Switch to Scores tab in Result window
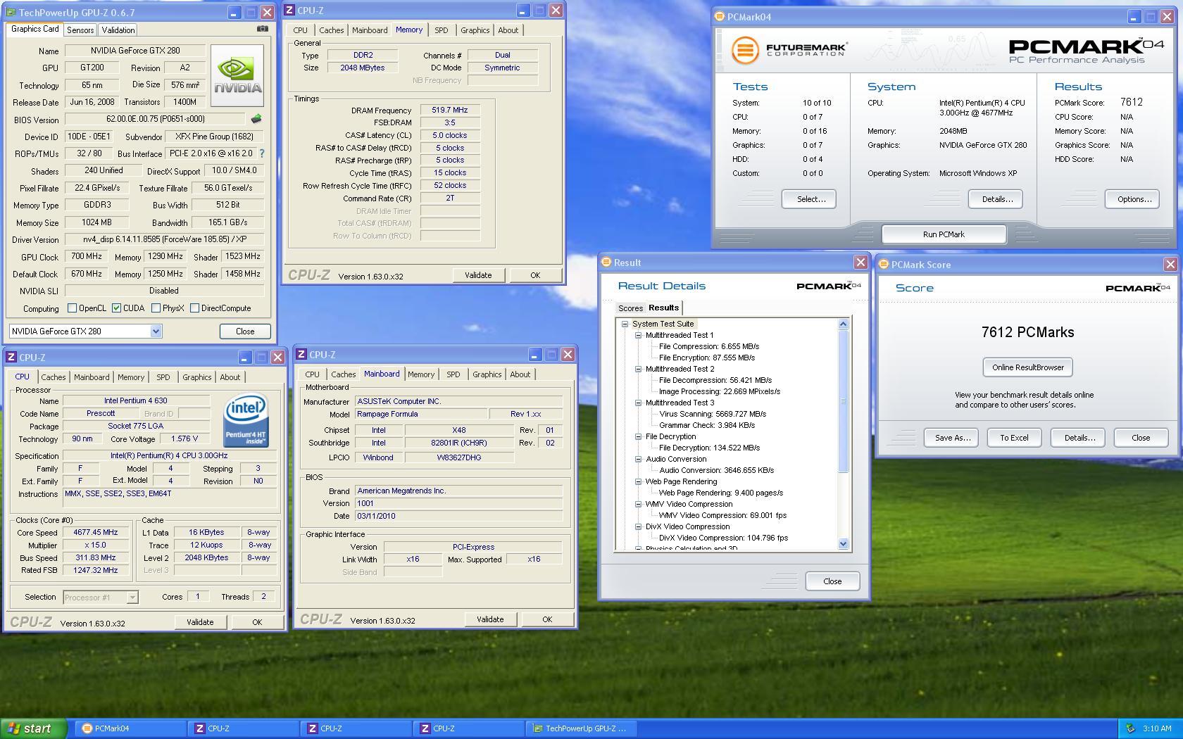 pos(630,308)
